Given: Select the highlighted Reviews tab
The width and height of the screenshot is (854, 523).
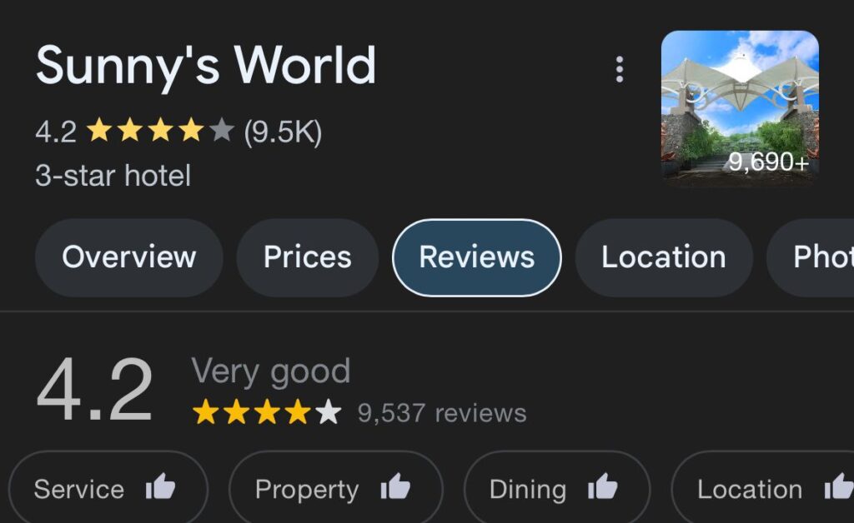Looking at the screenshot, I should pyautogui.click(x=476, y=257).
